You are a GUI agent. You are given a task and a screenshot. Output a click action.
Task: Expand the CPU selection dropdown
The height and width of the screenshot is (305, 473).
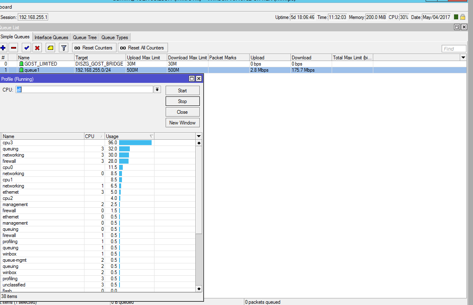click(157, 89)
